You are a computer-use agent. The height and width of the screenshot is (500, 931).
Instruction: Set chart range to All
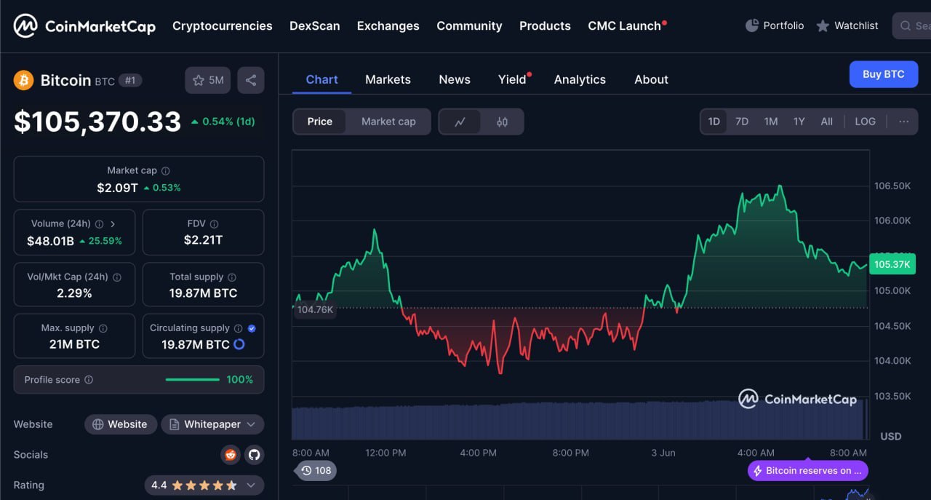coord(827,122)
